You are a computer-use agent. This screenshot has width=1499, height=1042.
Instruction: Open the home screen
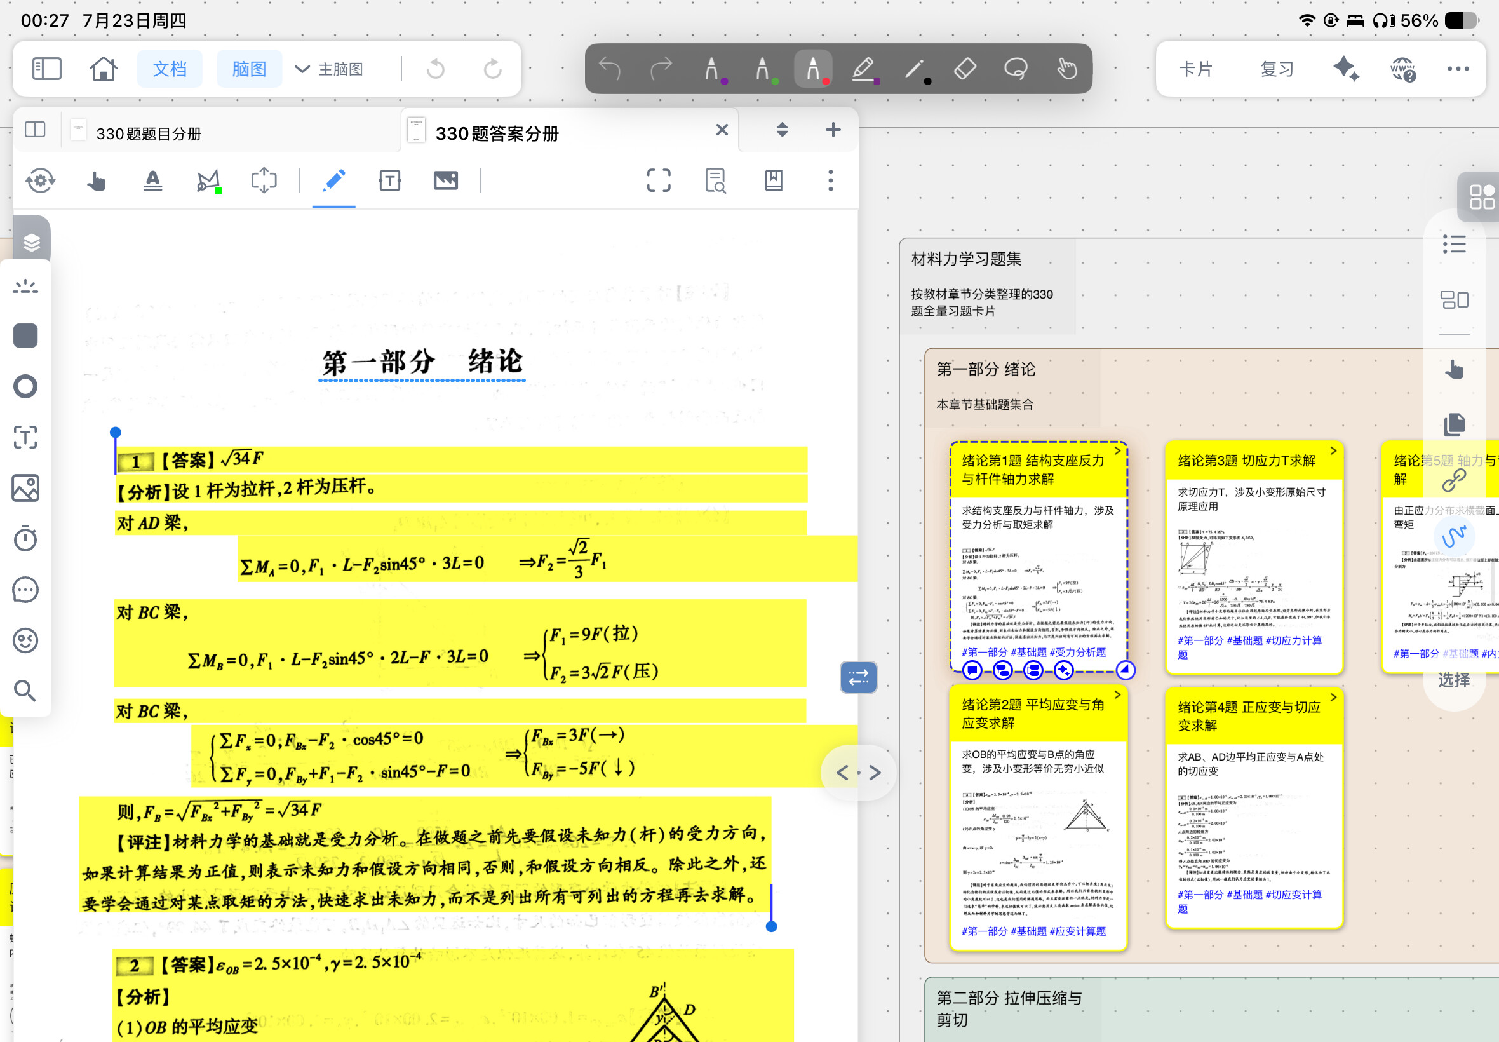pyautogui.click(x=103, y=69)
